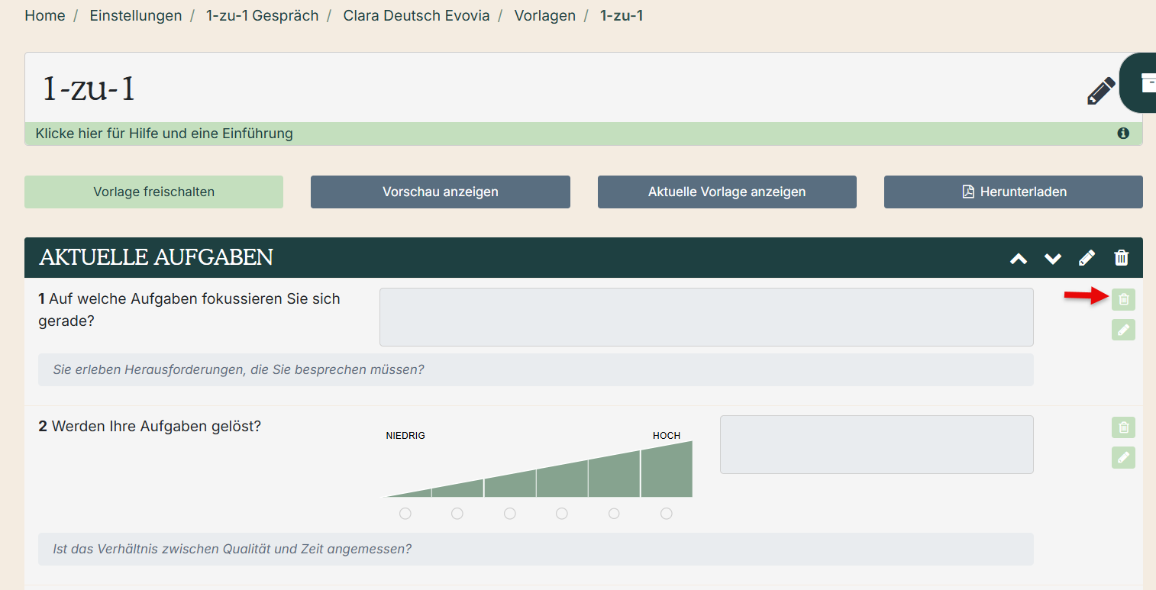Image resolution: width=1156 pixels, height=590 pixels.
Task: Delete question 2 with its trash icon
Action: [x=1123, y=427]
